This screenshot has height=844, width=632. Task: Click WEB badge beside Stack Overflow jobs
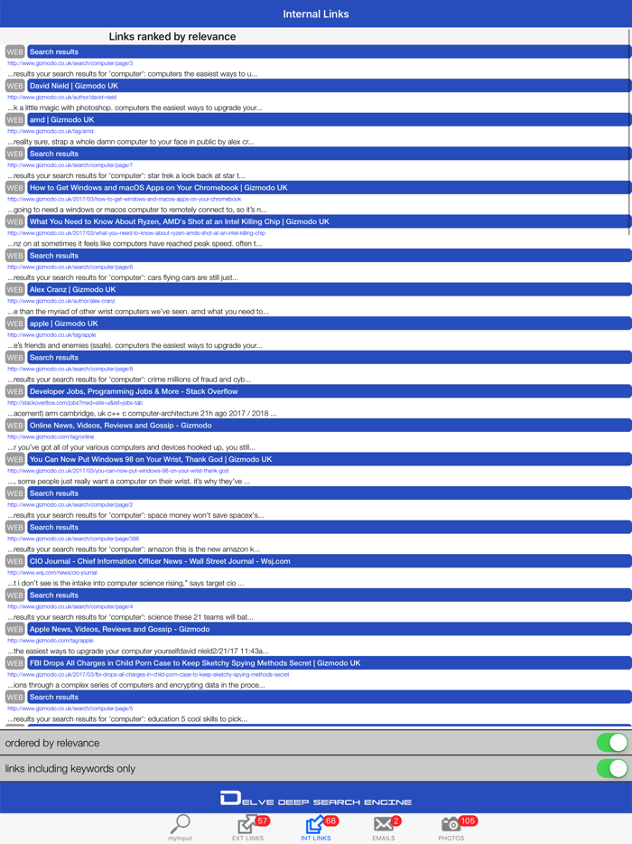coord(15,391)
